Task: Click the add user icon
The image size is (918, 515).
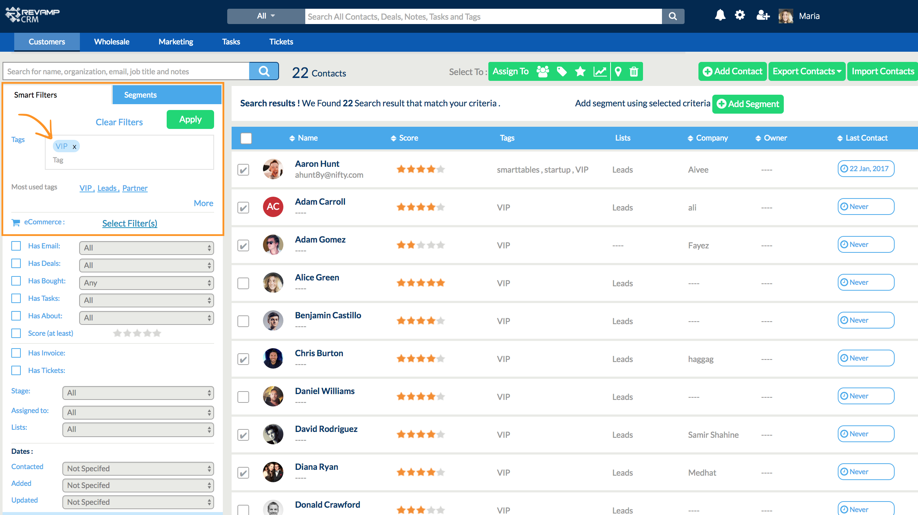Action: coord(763,16)
